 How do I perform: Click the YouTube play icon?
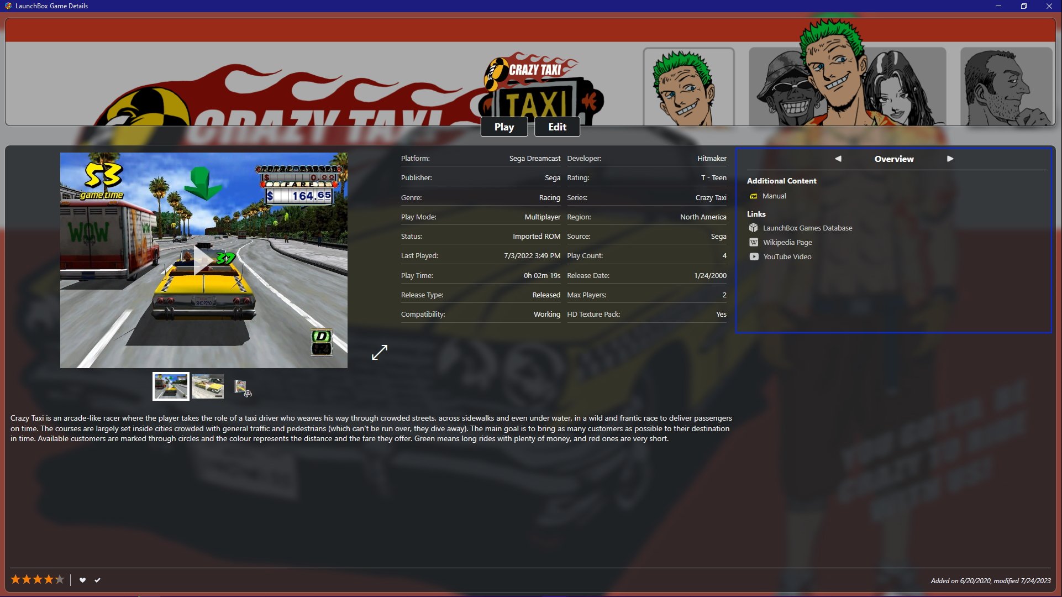point(754,256)
